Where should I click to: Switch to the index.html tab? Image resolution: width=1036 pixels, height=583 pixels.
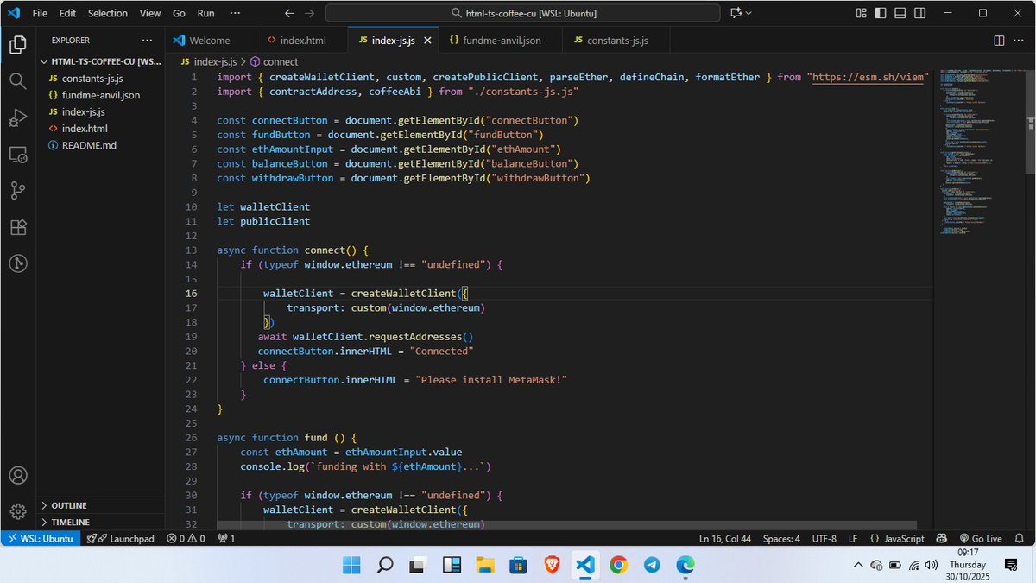[x=302, y=41]
